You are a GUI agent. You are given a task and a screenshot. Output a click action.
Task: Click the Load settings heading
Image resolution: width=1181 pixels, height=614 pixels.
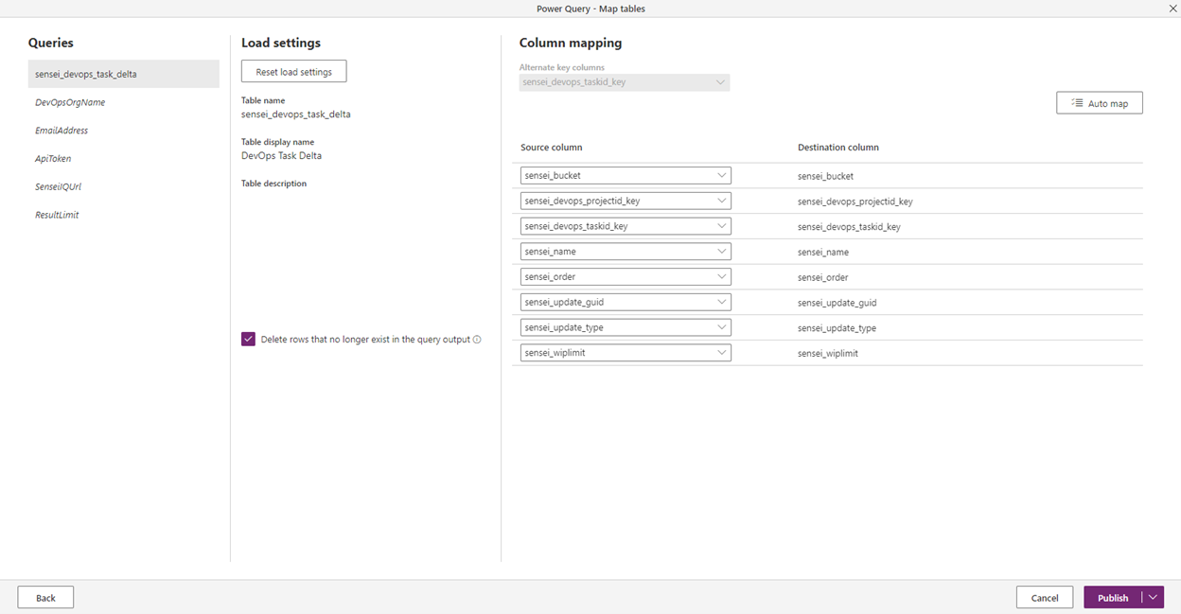[x=281, y=44]
